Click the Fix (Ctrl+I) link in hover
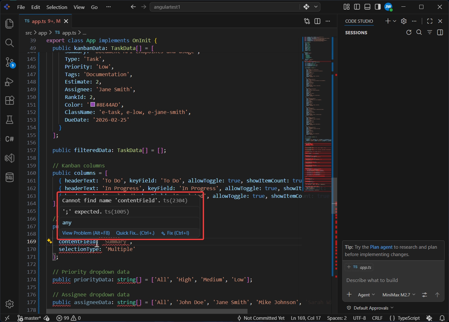 click(x=175, y=233)
